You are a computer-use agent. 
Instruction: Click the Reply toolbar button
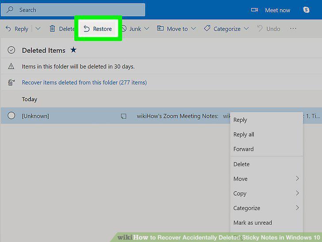17,29
